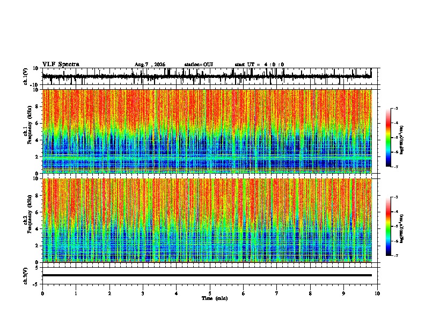The width and height of the screenshot is (425, 329).
Task: Click the 'ch.3(V)' axis label
Action: [x=26, y=276]
